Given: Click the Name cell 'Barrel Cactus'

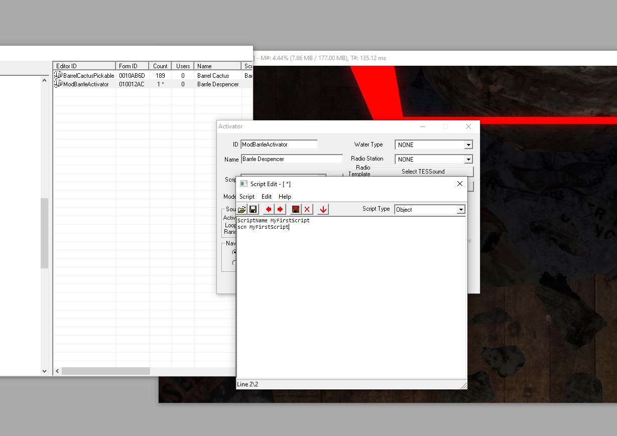Looking at the screenshot, I should (213, 76).
